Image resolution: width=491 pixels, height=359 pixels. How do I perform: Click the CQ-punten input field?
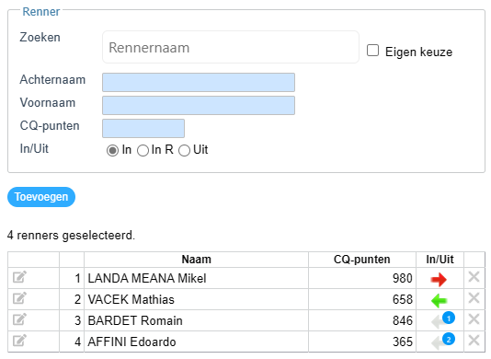point(143,128)
